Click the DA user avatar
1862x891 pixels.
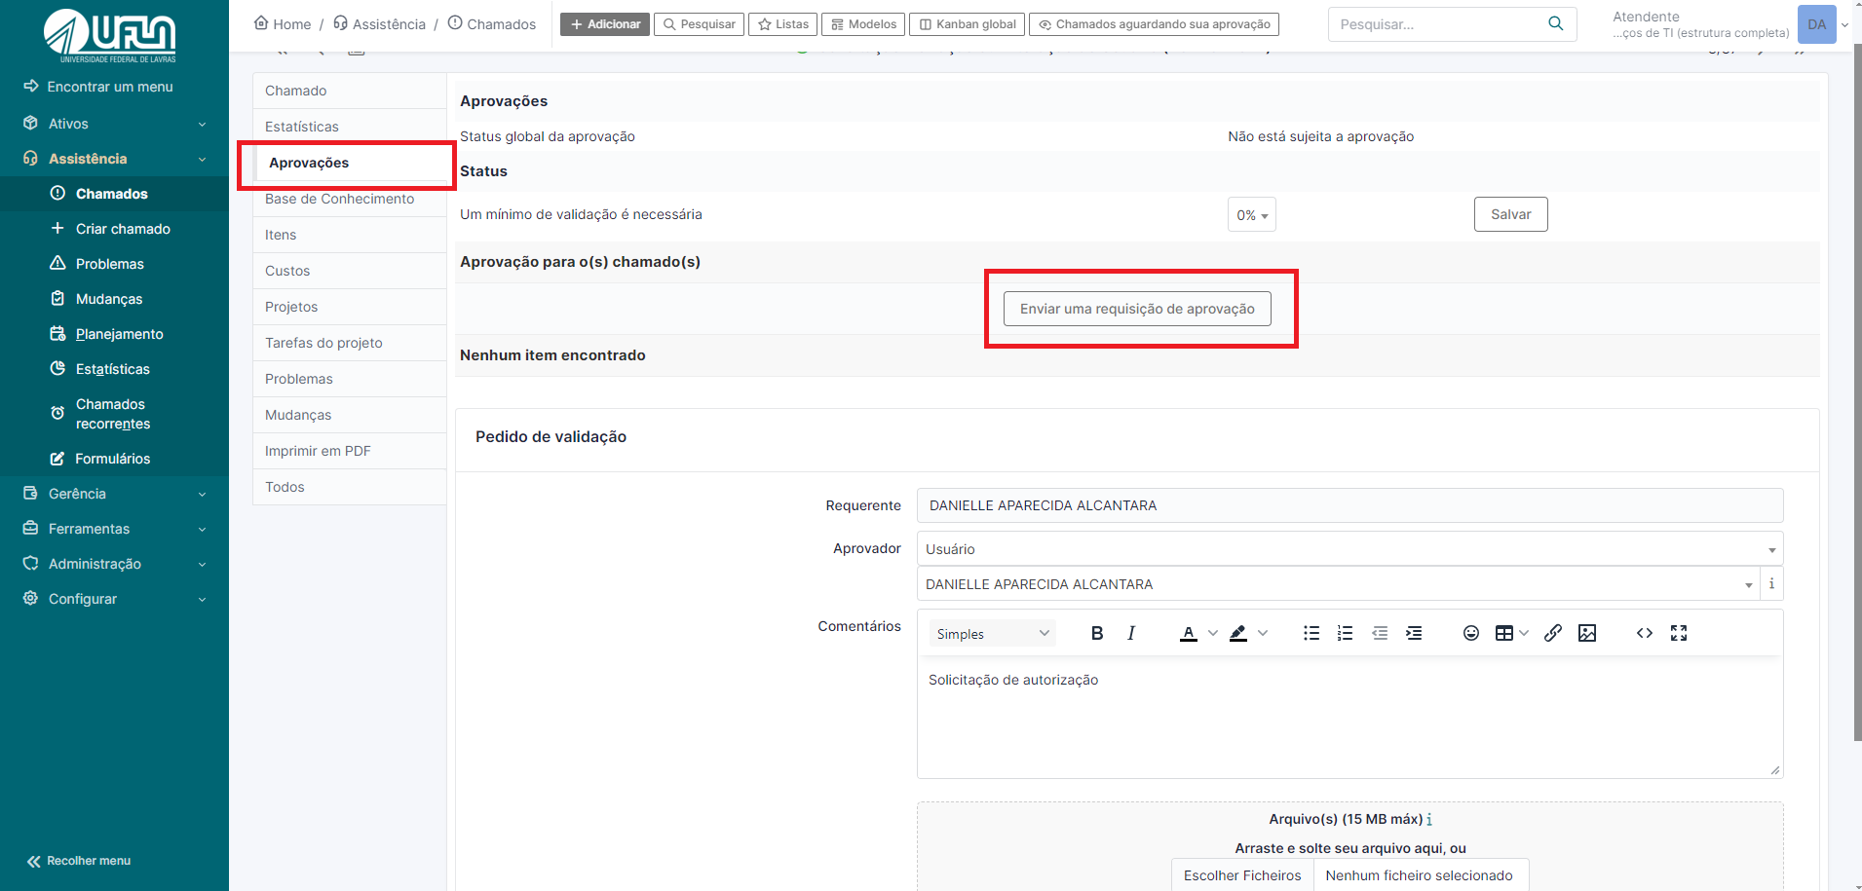pos(1817,24)
